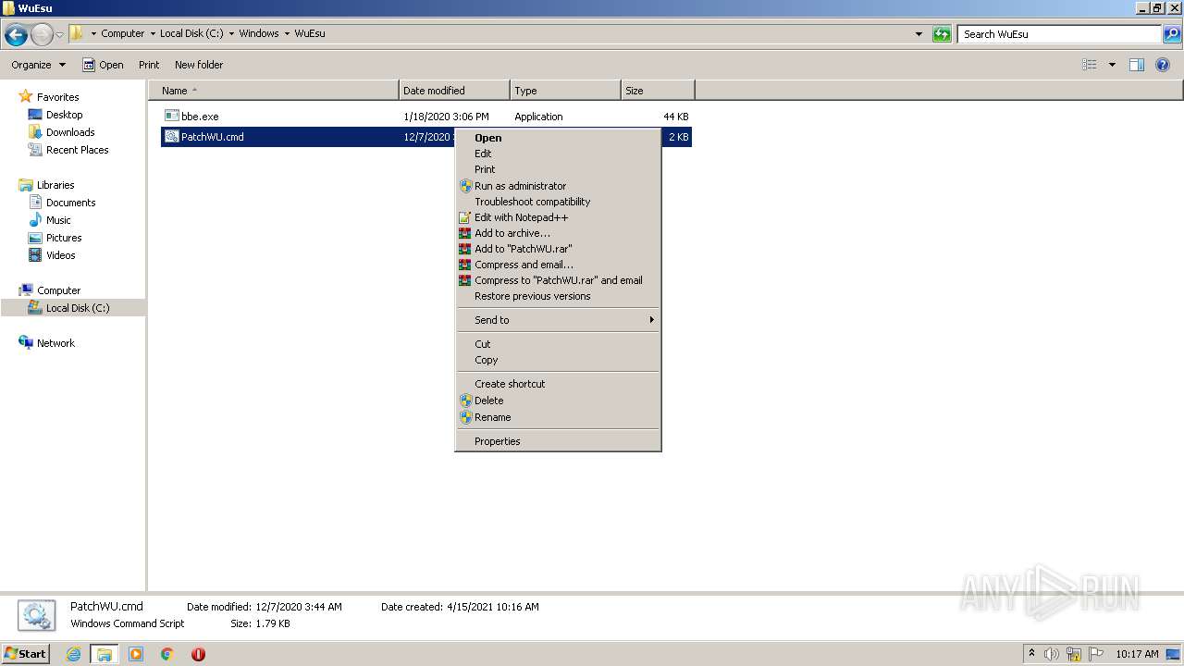Sort by the Type column header
The height and width of the screenshot is (666, 1184).
pos(565,91)
